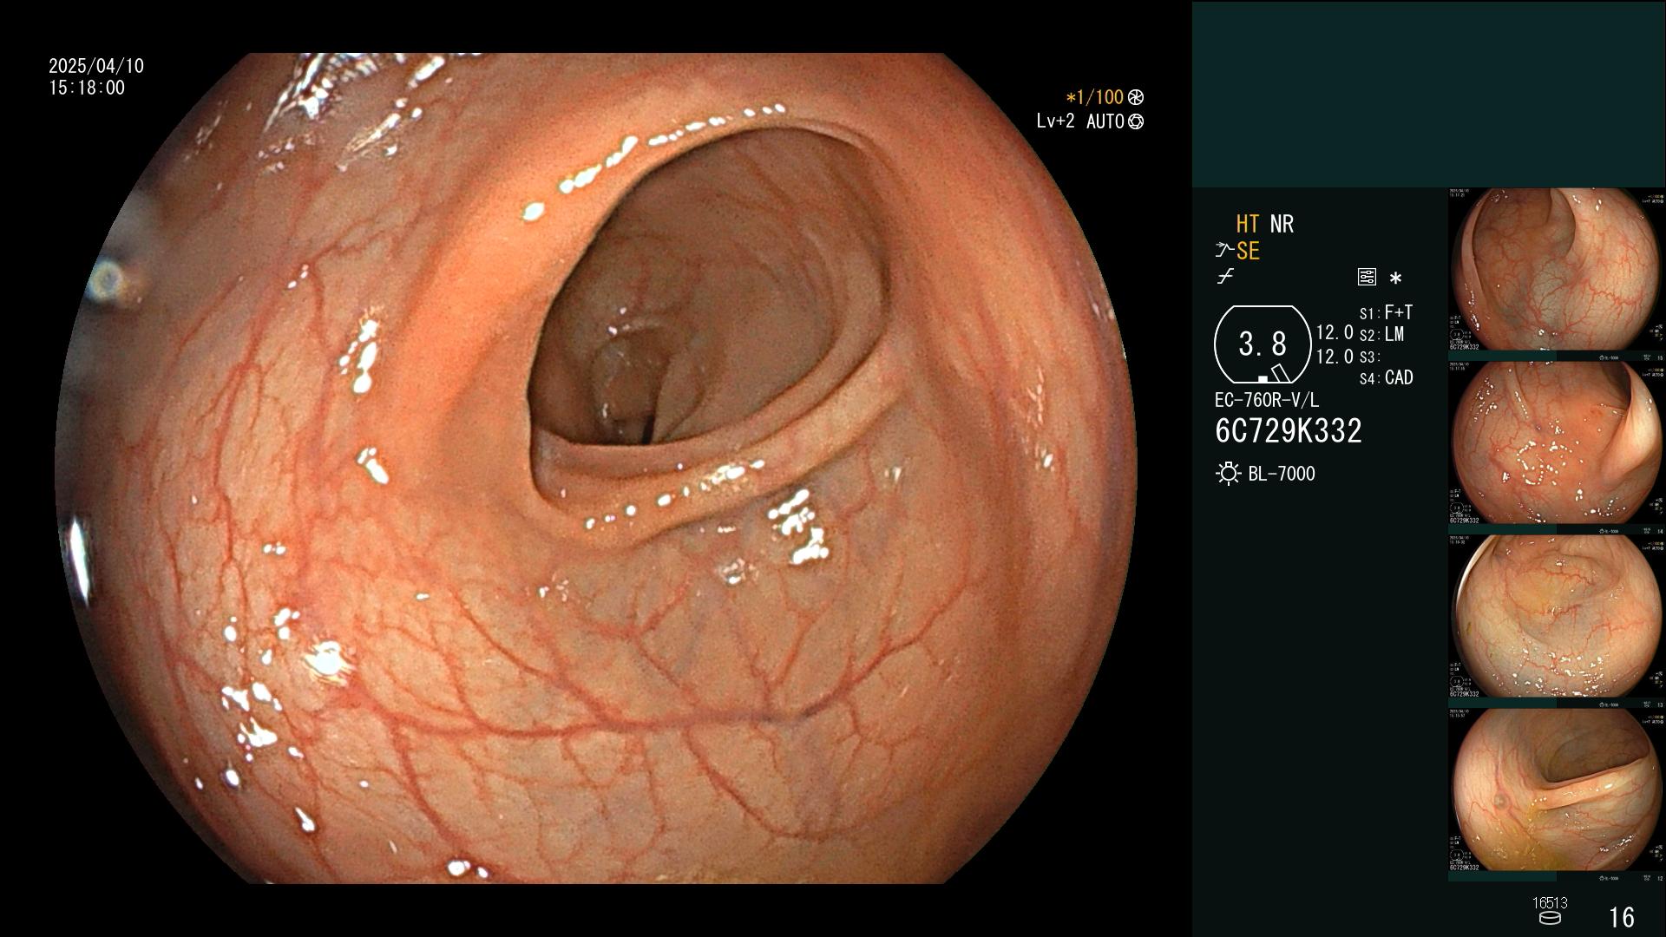Click the remaining storage count 16513
This screenshot has width=1666, height=937.
(x=1550, y=903)
